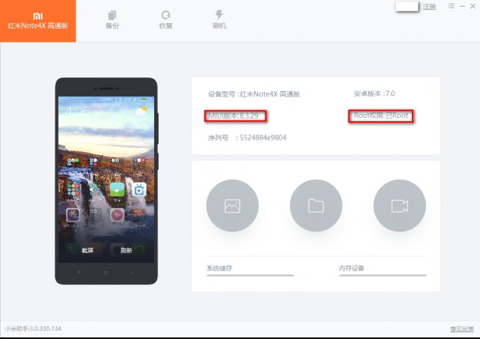Click the phone screen preview
The height and width of the screenshot is (339, 480).
tap(106, 180)
